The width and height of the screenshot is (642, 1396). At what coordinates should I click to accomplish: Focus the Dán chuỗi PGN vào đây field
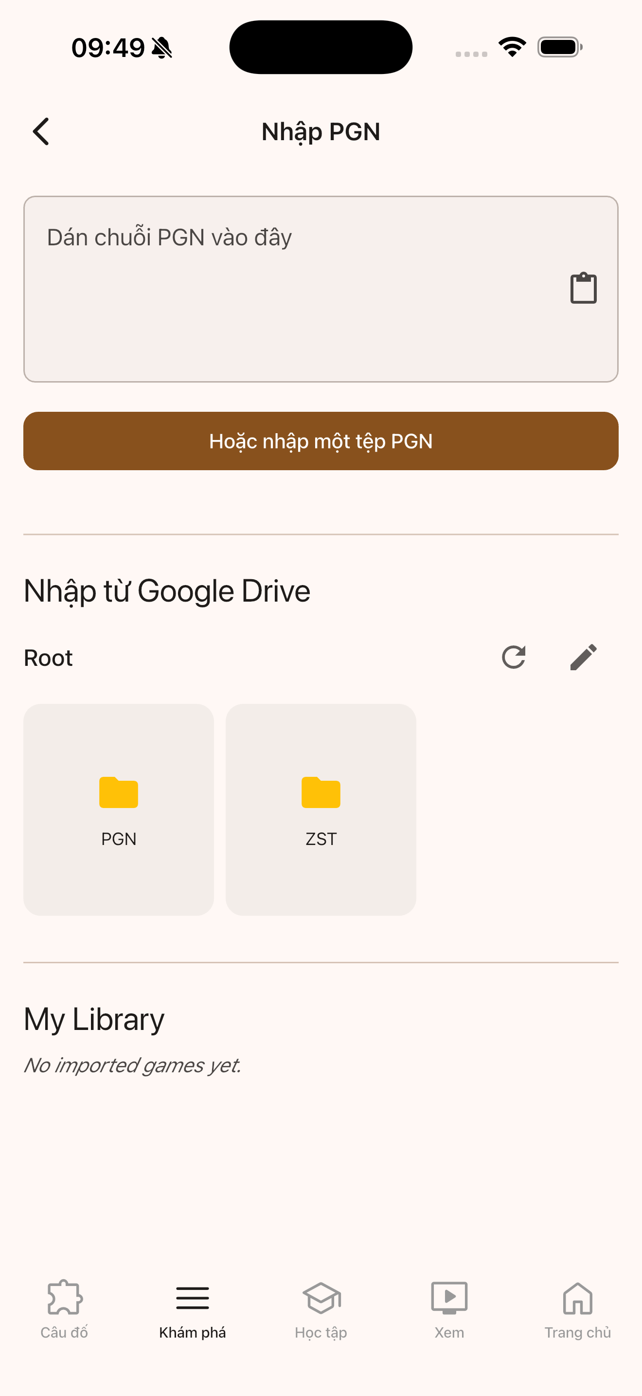[x=321, y=290]
